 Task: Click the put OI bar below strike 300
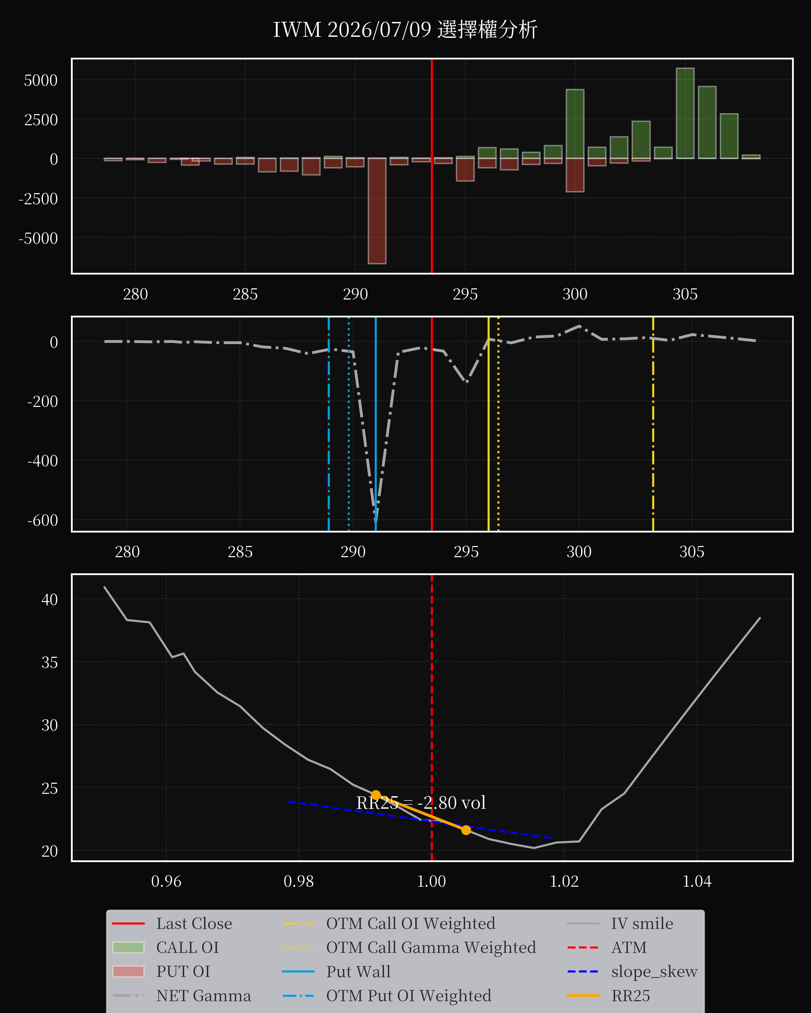pos(575,175)
